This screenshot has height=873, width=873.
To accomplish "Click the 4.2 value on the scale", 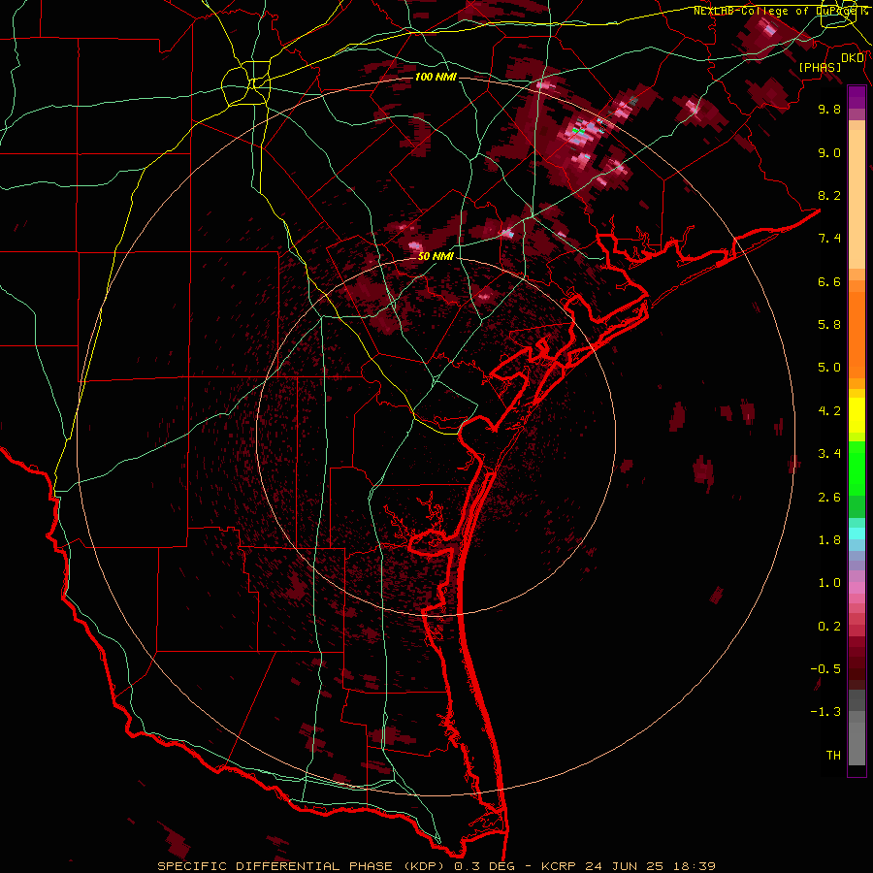I will [829, 411].
